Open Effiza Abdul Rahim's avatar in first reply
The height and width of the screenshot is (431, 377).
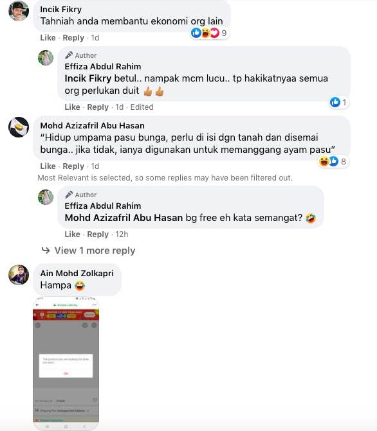coord(46,58)
